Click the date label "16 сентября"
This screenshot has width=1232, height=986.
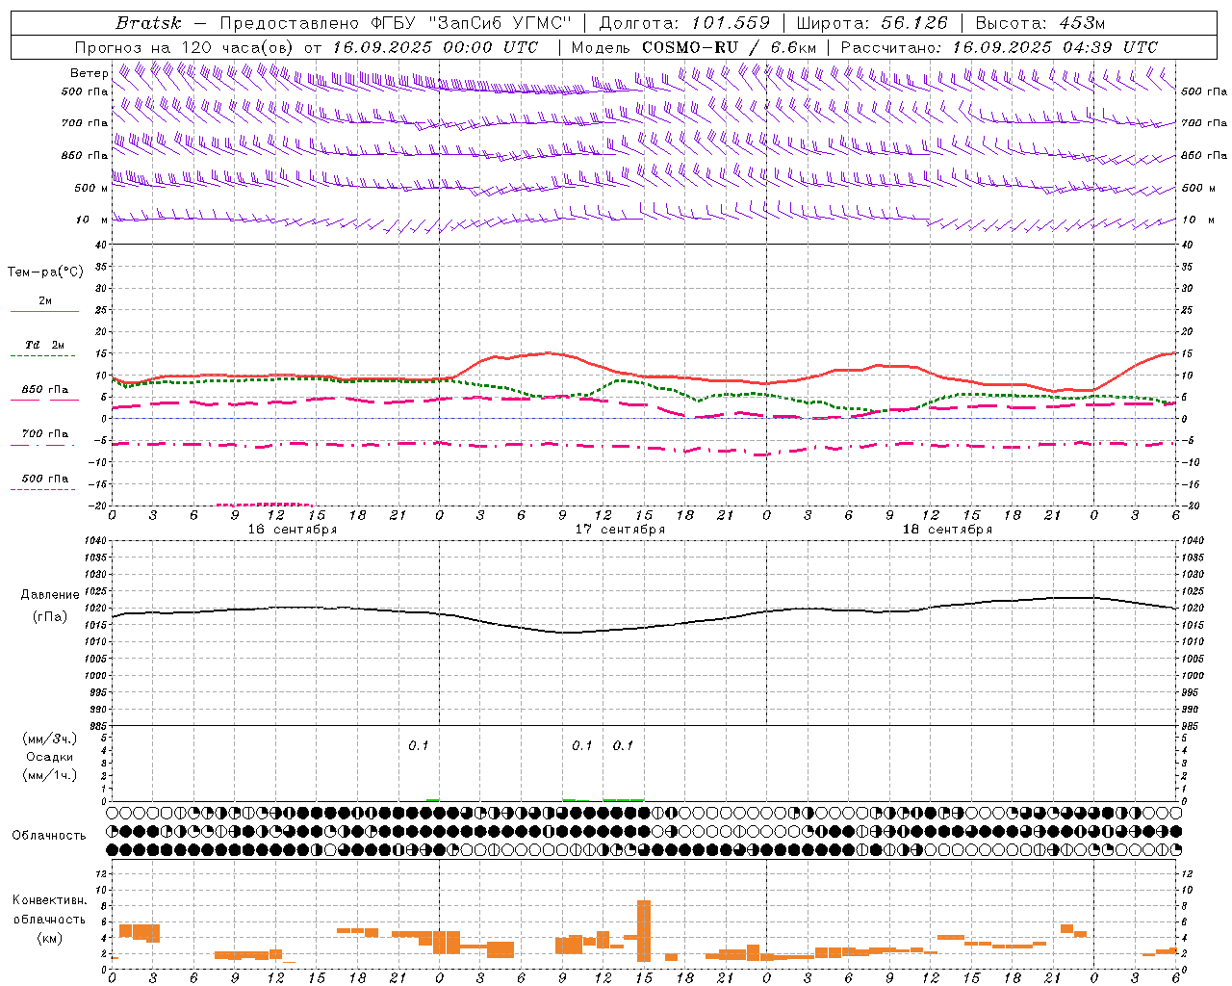point(293,530)
